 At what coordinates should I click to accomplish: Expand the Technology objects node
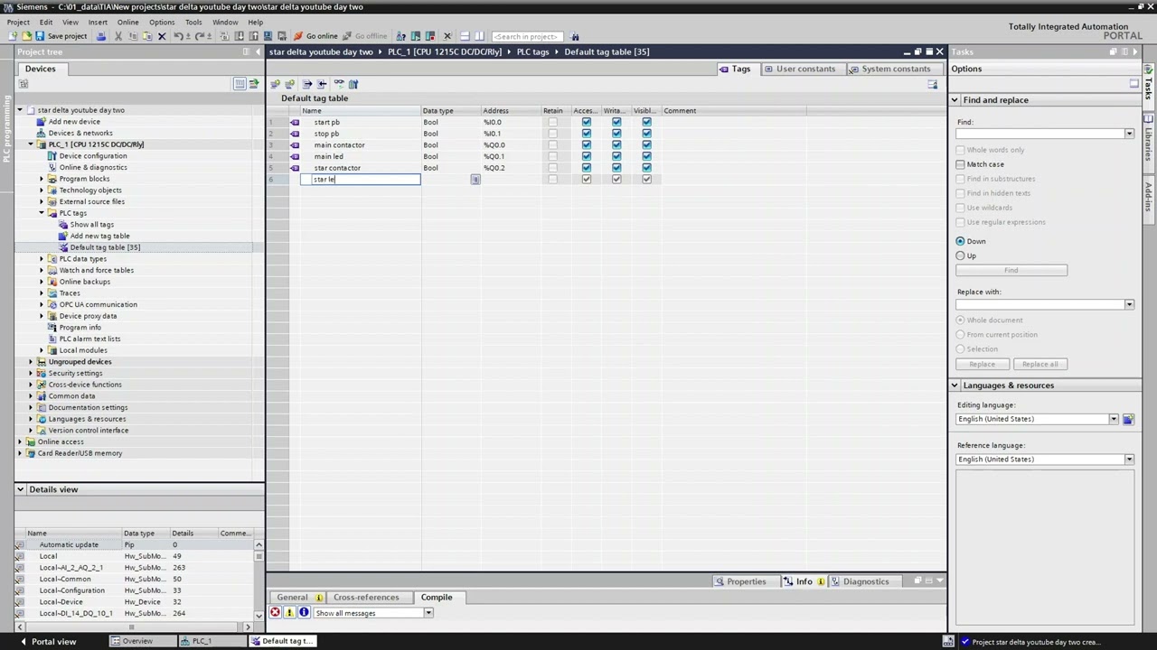(x=41, y=190)
